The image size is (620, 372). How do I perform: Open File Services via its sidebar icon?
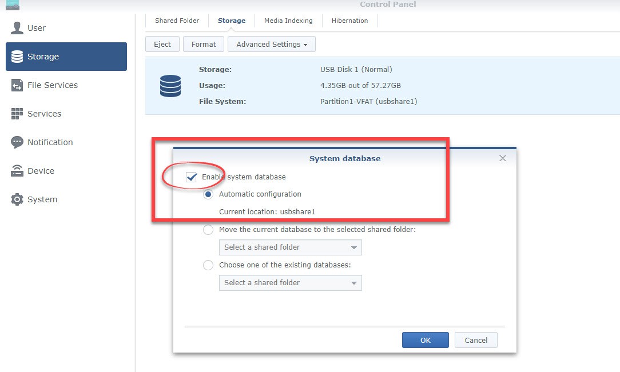[x=17, y=85]
